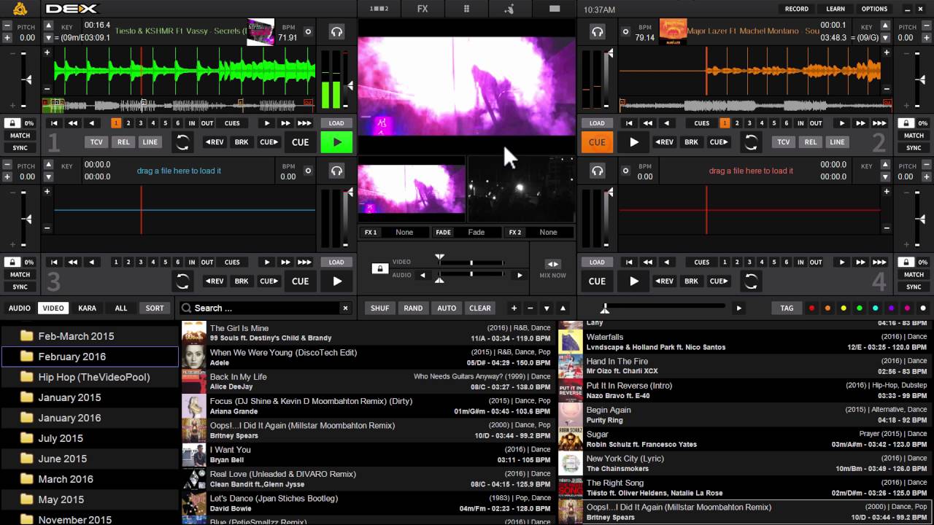Open FX 2 effect selector
Screen dimensions: 934x525
(x=548, y=233)
